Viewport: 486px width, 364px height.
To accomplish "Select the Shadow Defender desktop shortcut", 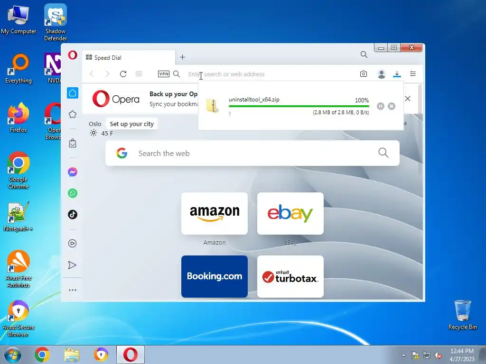I will tap(56, 22).
